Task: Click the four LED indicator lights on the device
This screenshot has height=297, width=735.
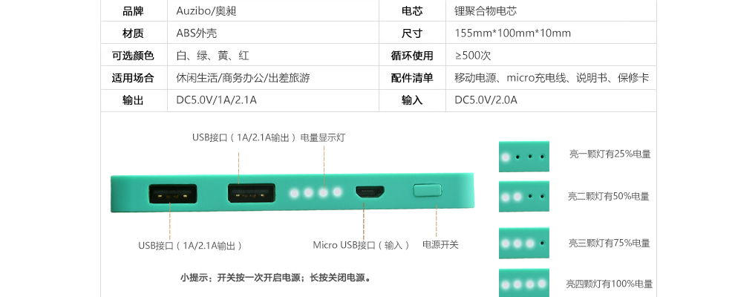Action: tap(316, 192)
